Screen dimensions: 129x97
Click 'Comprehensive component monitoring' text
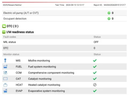click(51, 73)
